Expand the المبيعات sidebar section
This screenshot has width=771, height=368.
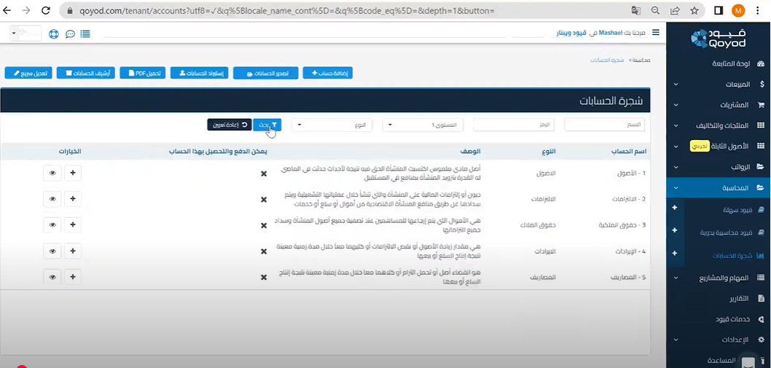click(x=676, y=84)
